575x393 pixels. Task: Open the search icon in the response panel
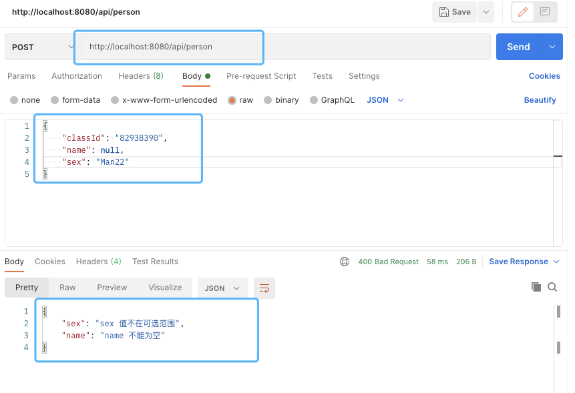pos(552,286)
